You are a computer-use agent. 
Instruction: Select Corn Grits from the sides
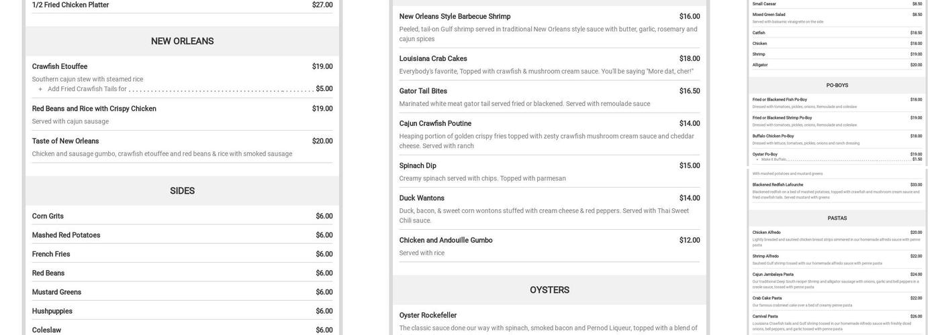click(48, 216)
